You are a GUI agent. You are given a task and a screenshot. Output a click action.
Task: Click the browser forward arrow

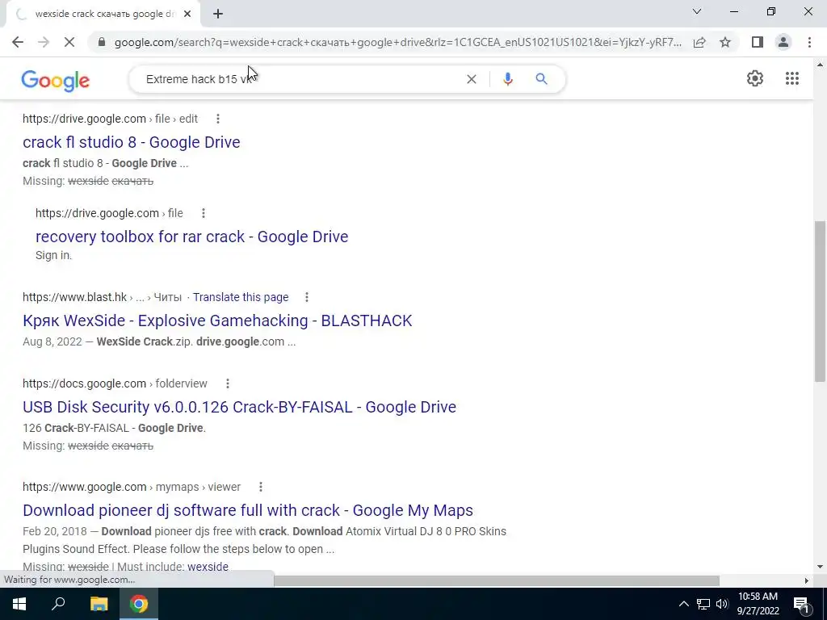pyautogui.click(x=44, y=42)
